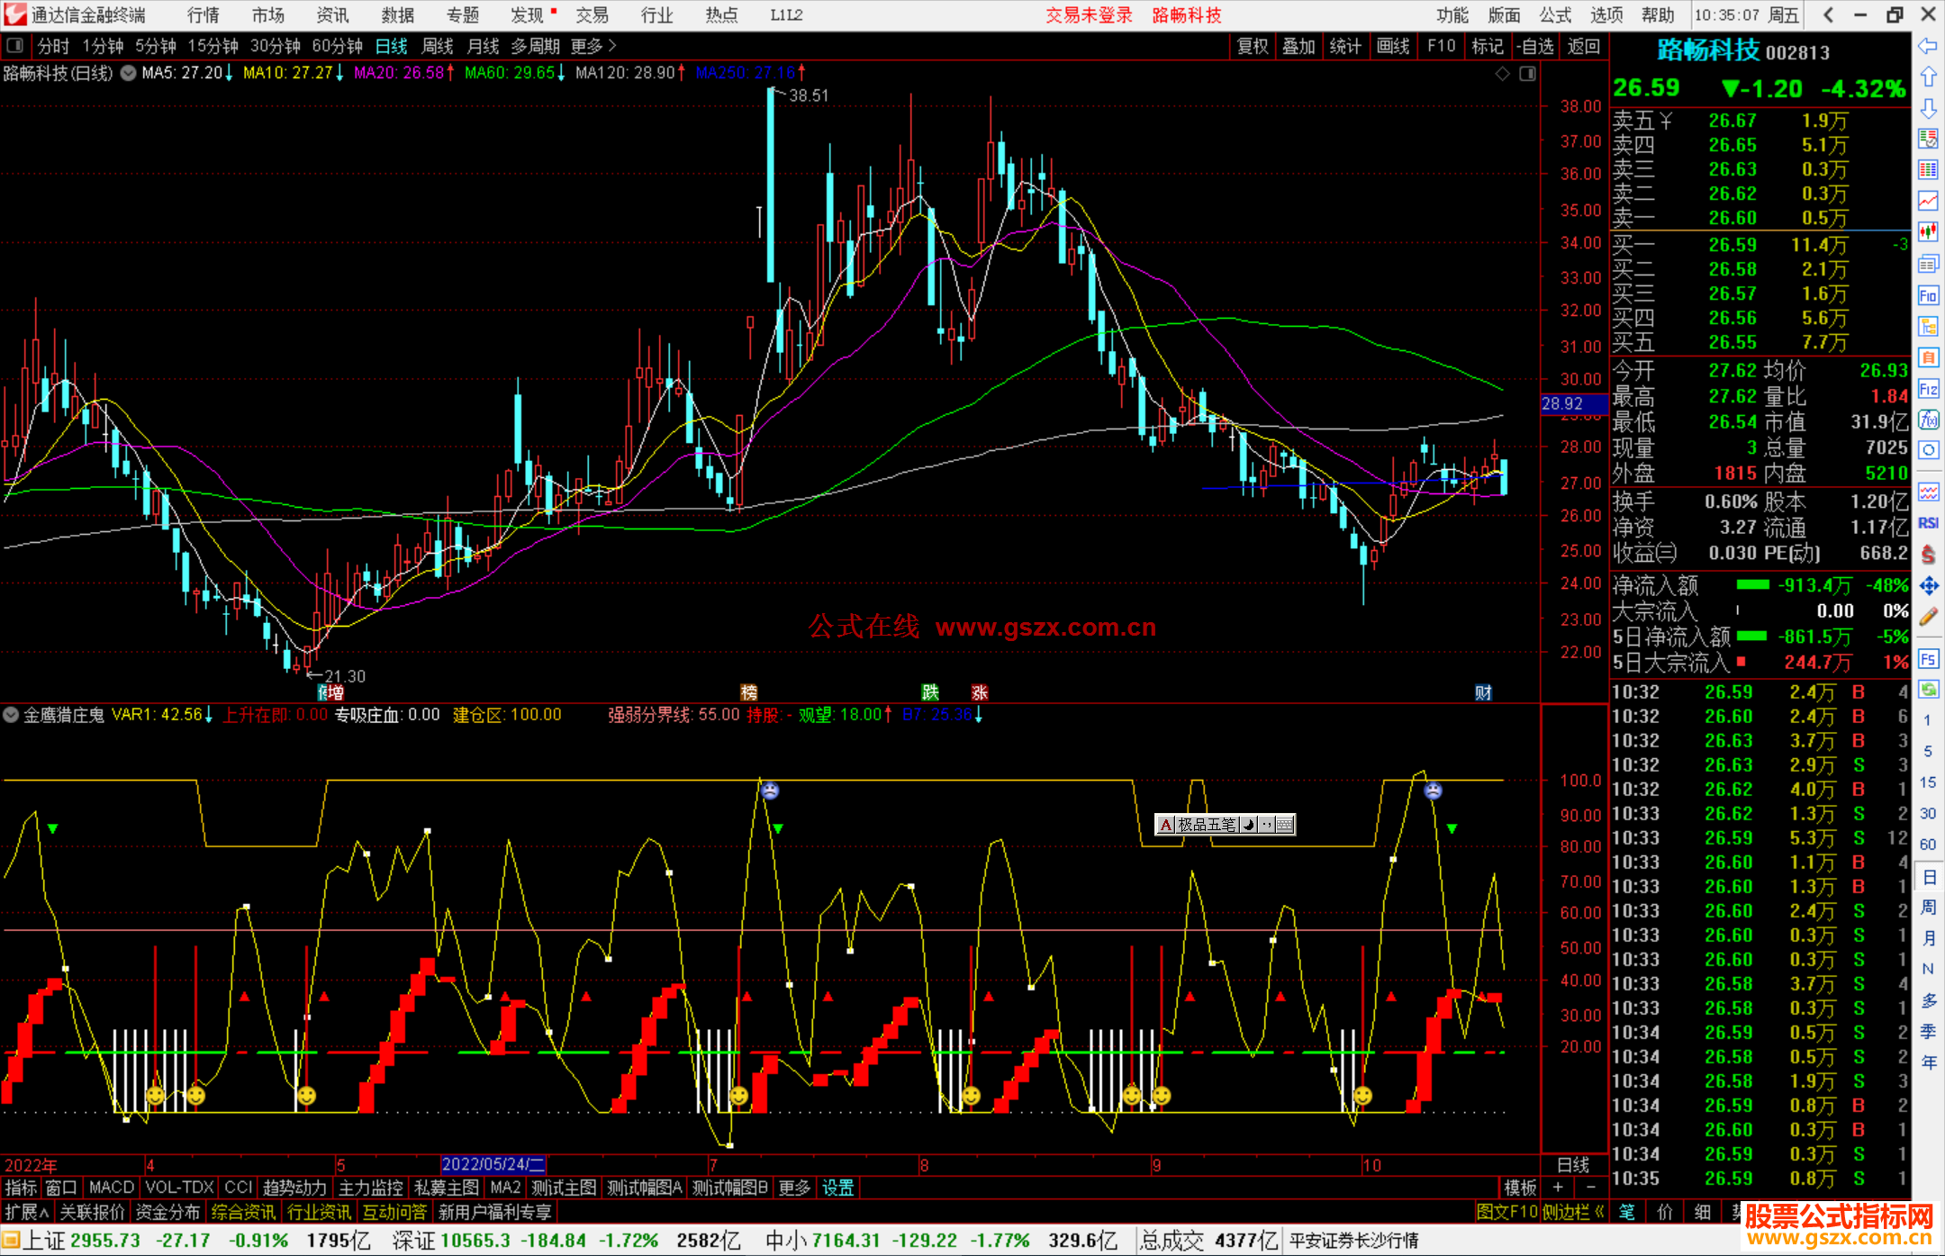
Task: Toggle the 叠加 overlay button
Action: (1298, 46)
